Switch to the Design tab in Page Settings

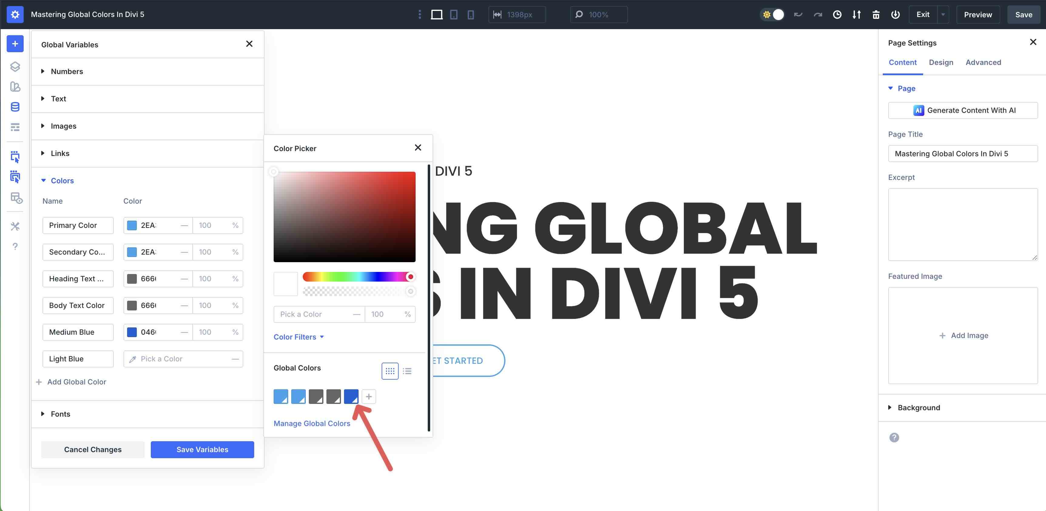(941, 62)
